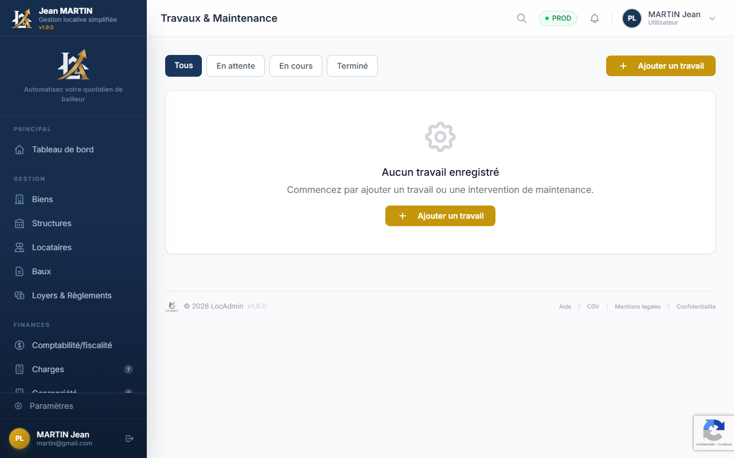734x458 pixels.
Task: Open the Tableau de bord dashboard icon
Action: (x=19, y=149)
